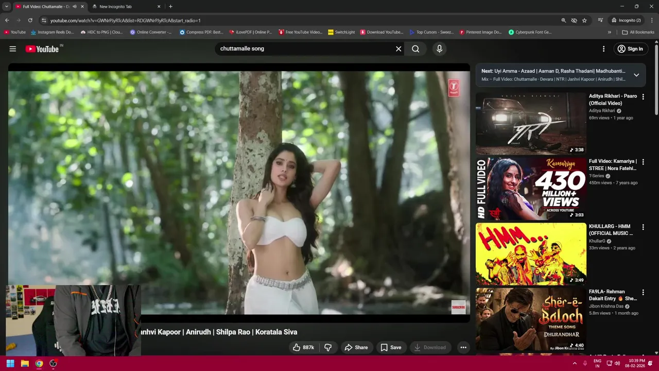Open the zoom magnifier in address bar
The height and width of the screenshot is (371, 659).
(x=563, y=20)
